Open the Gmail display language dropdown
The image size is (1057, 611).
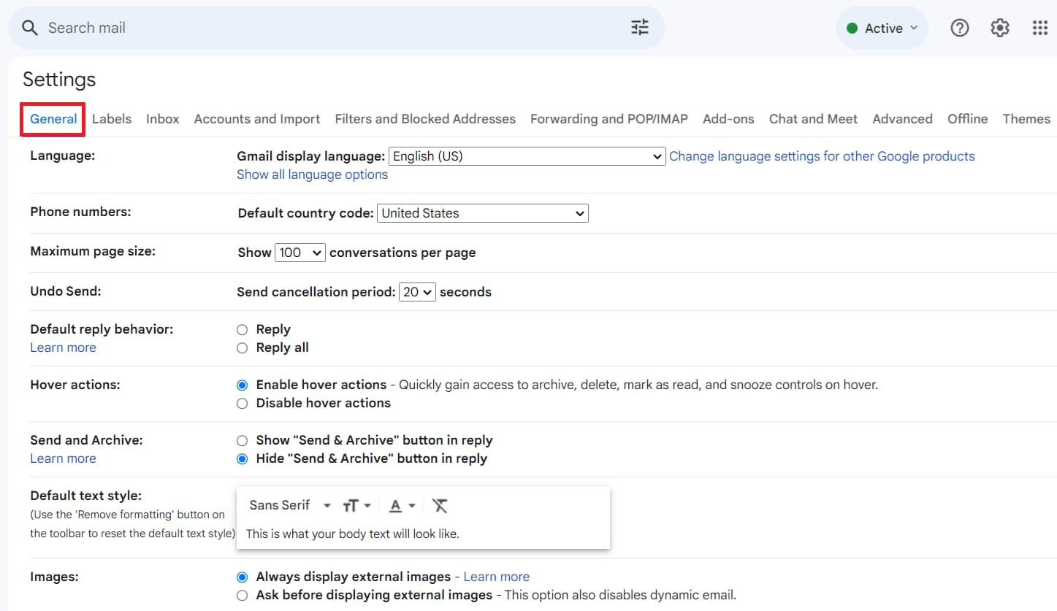pyautogui.click(x=527, y=156)
